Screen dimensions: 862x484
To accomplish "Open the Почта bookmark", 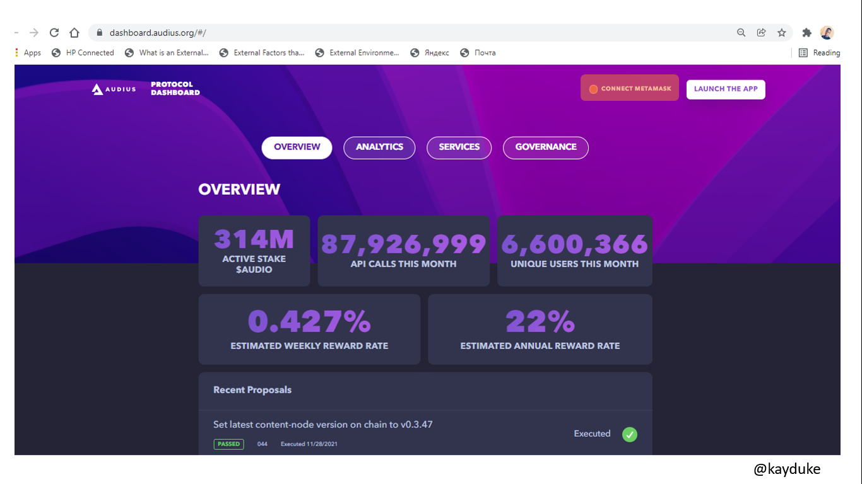I will point(478,53).
